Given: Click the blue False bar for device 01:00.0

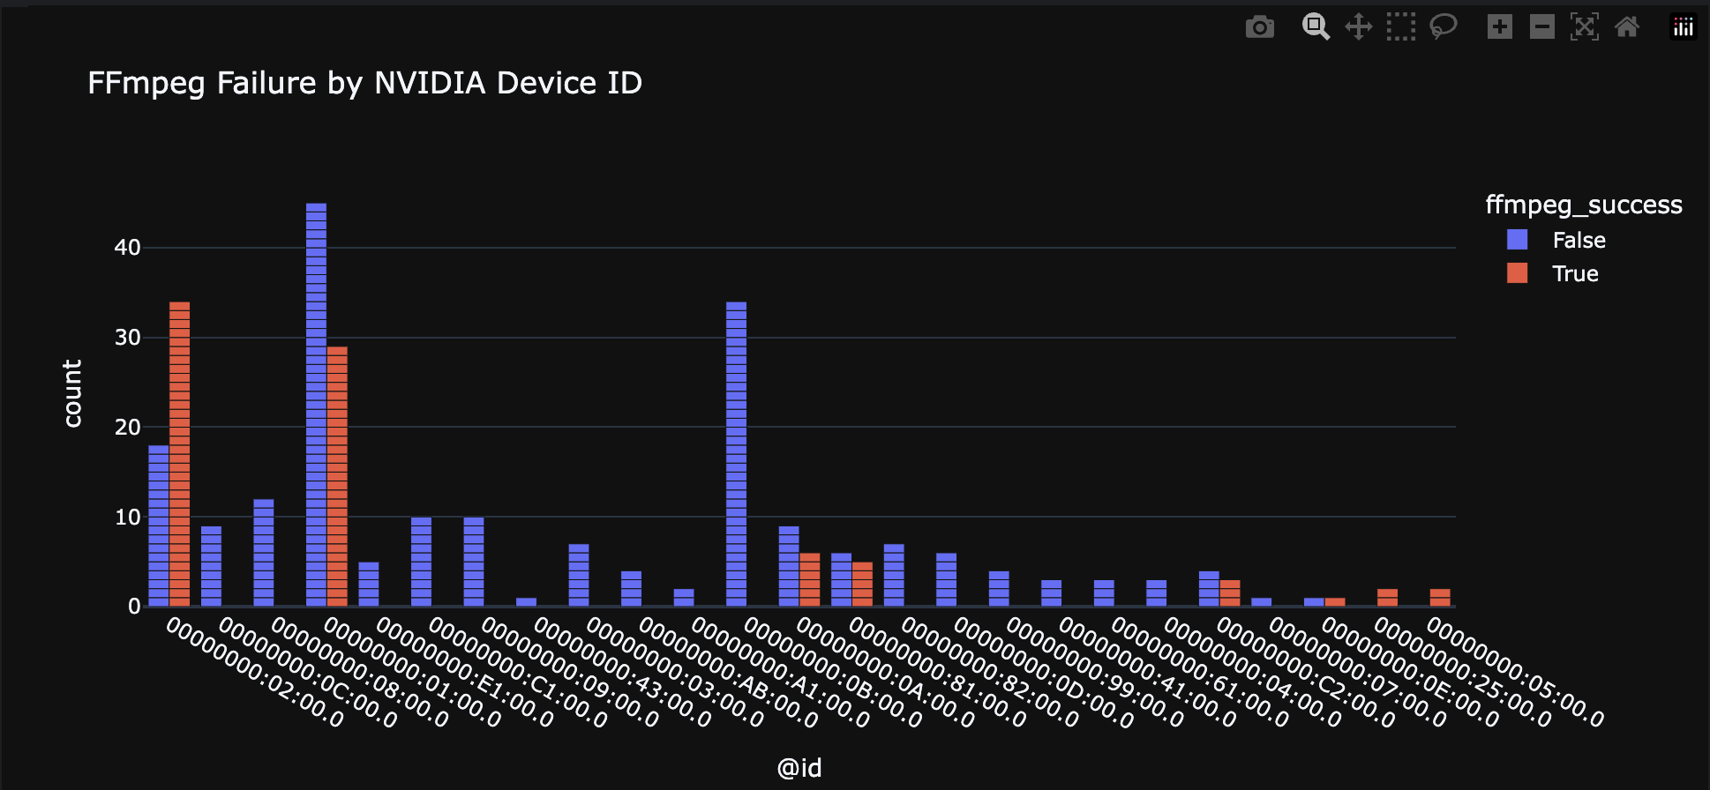Looking at the screenshot, I should [316, 405].
